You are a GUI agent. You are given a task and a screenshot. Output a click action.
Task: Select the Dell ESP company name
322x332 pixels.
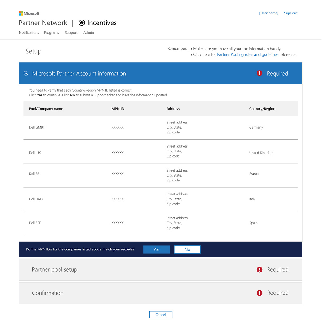tap(35, 223)
